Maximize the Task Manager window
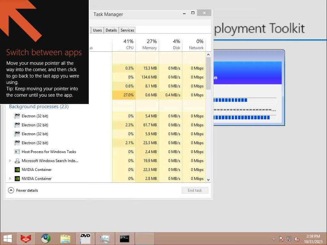This screenshot has height=245, width=327. point(193,13)
